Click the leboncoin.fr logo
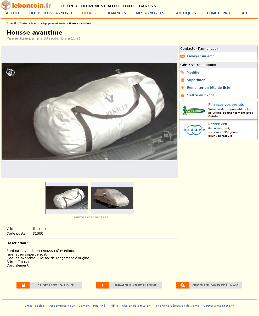 click(x=26, y=5)
